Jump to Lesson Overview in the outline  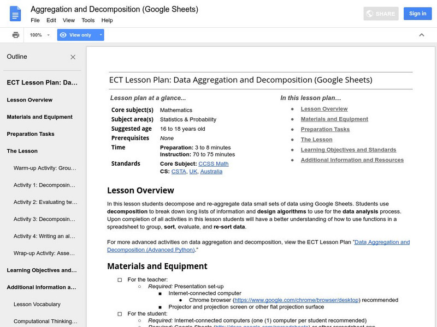(x=29, y=100)
